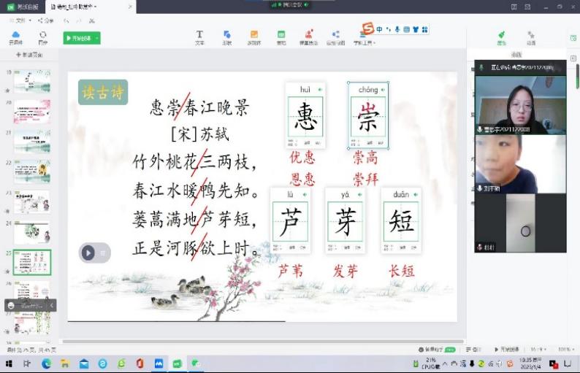The width and height of the screenshot is (580, 373).
Task: Select the Shape (形状) tool icon
Action: point(226,36)
